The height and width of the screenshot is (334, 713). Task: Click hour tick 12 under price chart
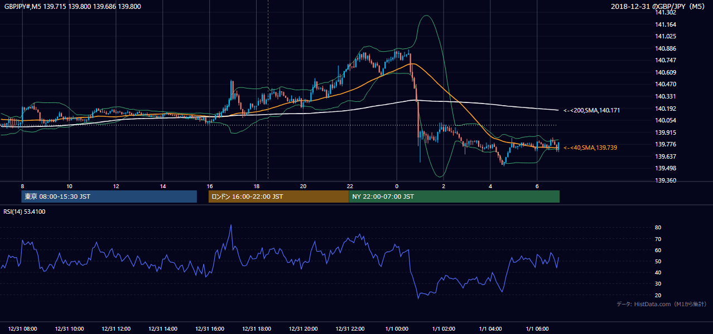coord(116,186)
